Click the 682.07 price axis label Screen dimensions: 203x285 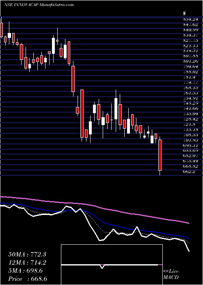click(x=190, y=156)
